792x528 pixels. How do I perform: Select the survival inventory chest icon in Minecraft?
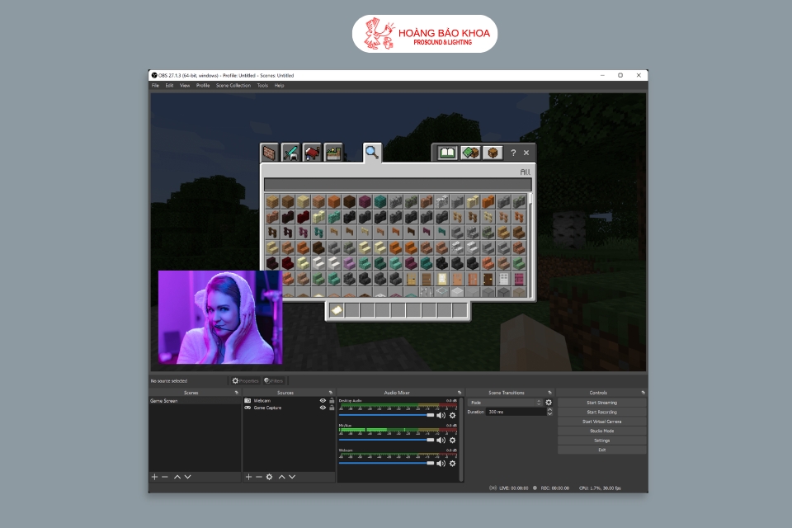point(493,153)
